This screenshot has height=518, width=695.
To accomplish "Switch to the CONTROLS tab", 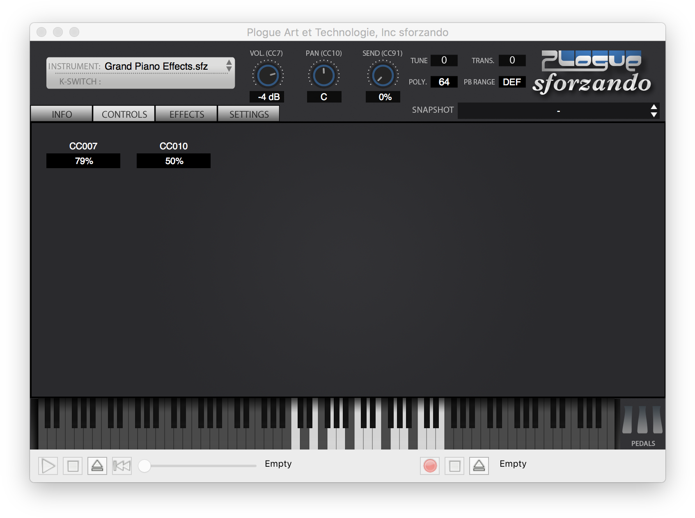I will point(124,114).
